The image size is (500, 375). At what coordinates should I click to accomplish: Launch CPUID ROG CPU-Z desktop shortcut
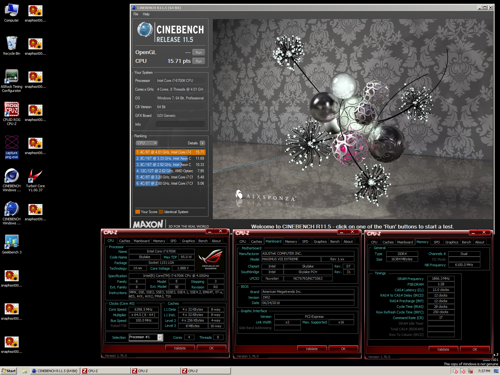(12, 113)
